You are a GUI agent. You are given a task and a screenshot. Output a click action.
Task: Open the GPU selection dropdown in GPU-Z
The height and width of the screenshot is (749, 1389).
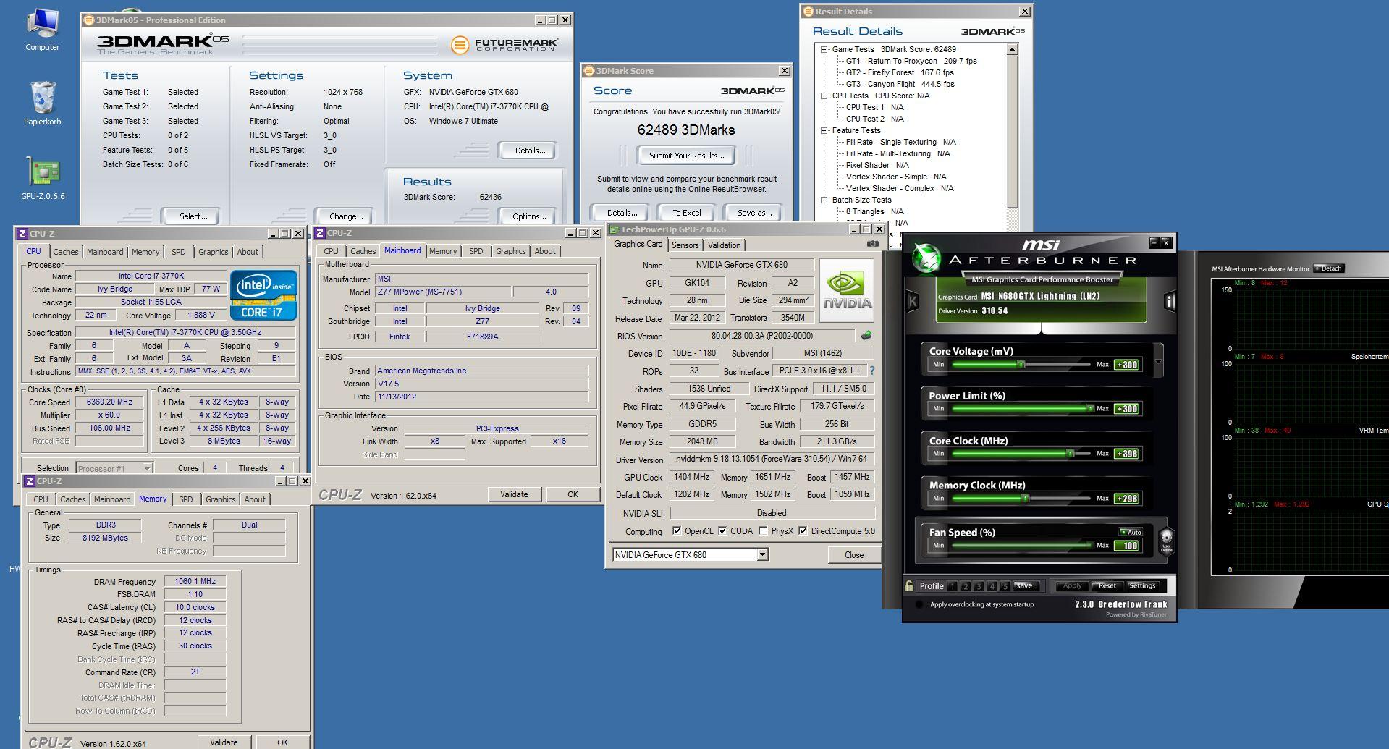click(x=762, y=555)
